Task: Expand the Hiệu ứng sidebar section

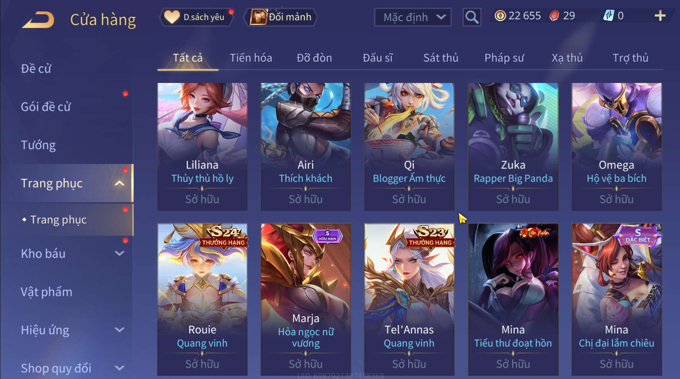Action: click(120, 330)
